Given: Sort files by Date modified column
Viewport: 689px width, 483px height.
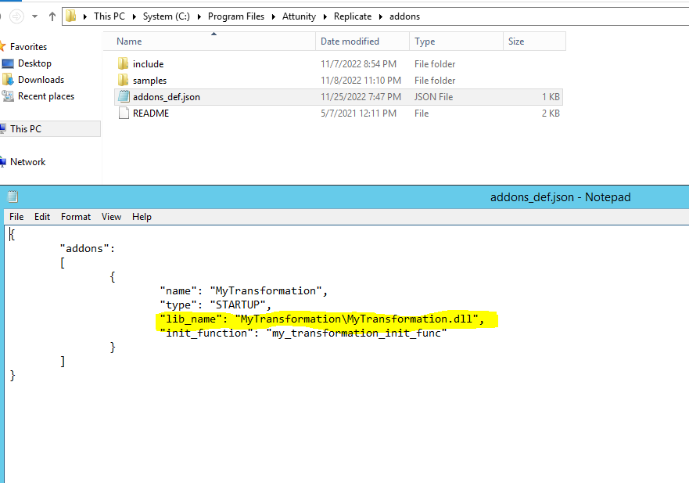Looking at the screenshot, I should point(350,41).
